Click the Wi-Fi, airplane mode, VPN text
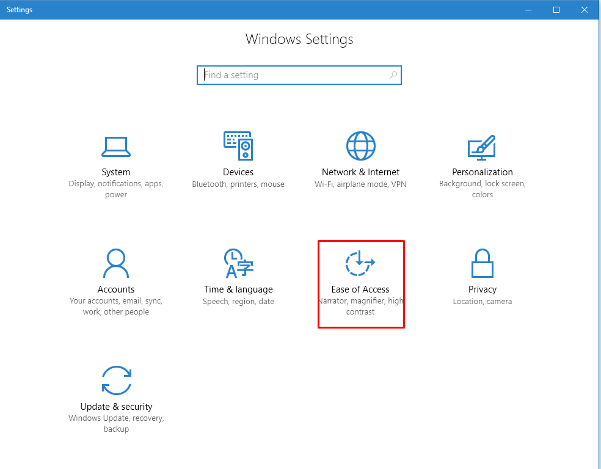The height and width of the screenshot is (469, 601). point(360,184)
